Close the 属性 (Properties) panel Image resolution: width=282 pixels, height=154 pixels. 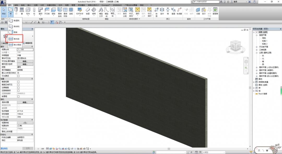pos(32,29)
